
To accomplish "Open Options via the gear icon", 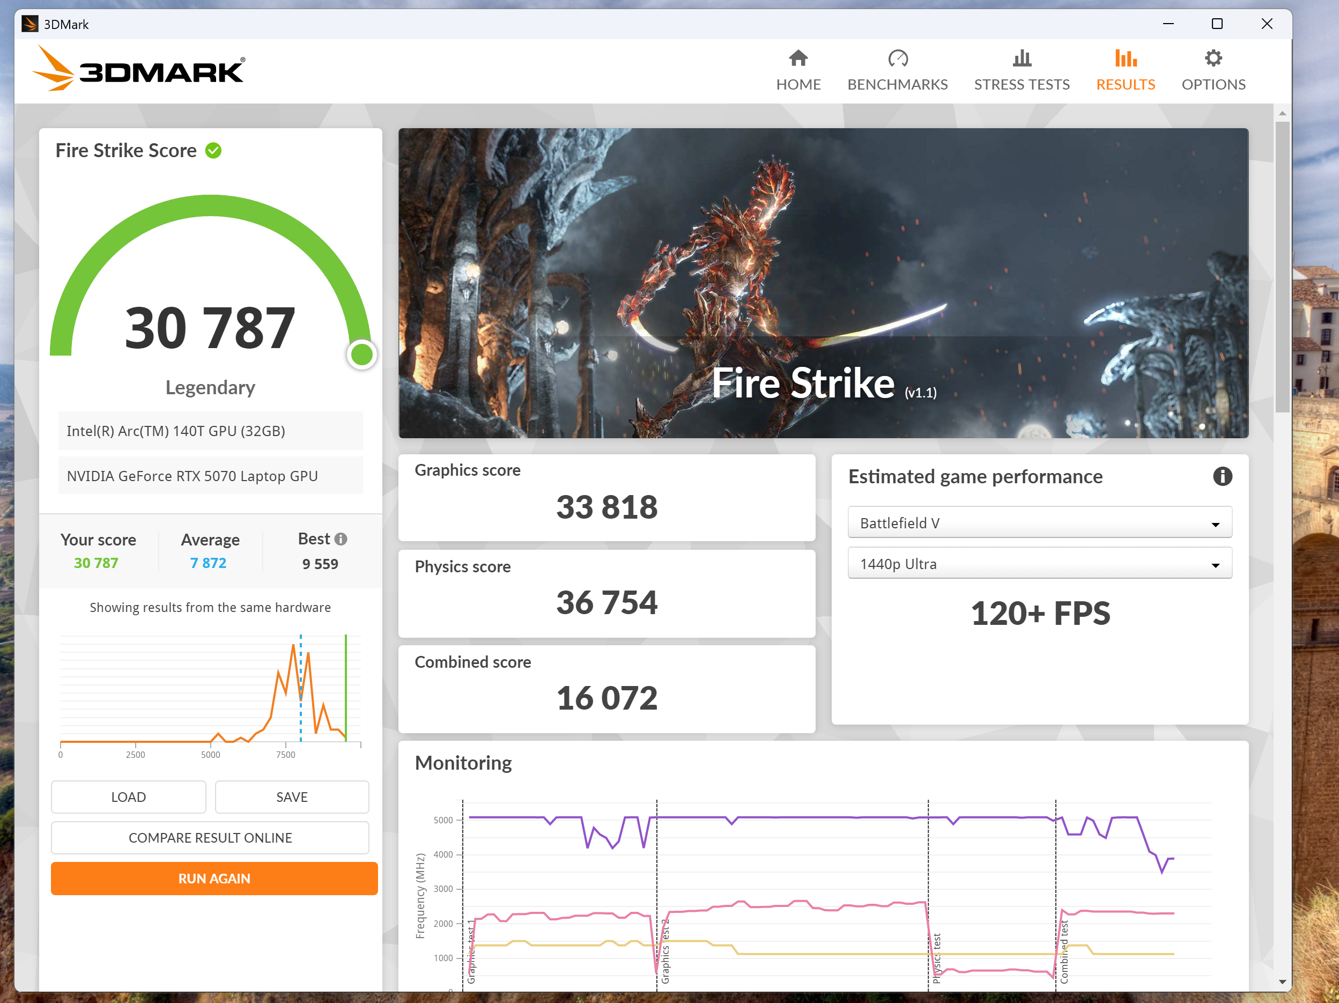I will (x=1212, y=58).
